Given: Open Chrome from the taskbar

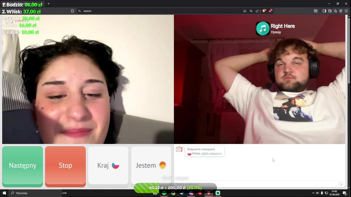Looking at the screenshot, I should click(x=173, y=193).
